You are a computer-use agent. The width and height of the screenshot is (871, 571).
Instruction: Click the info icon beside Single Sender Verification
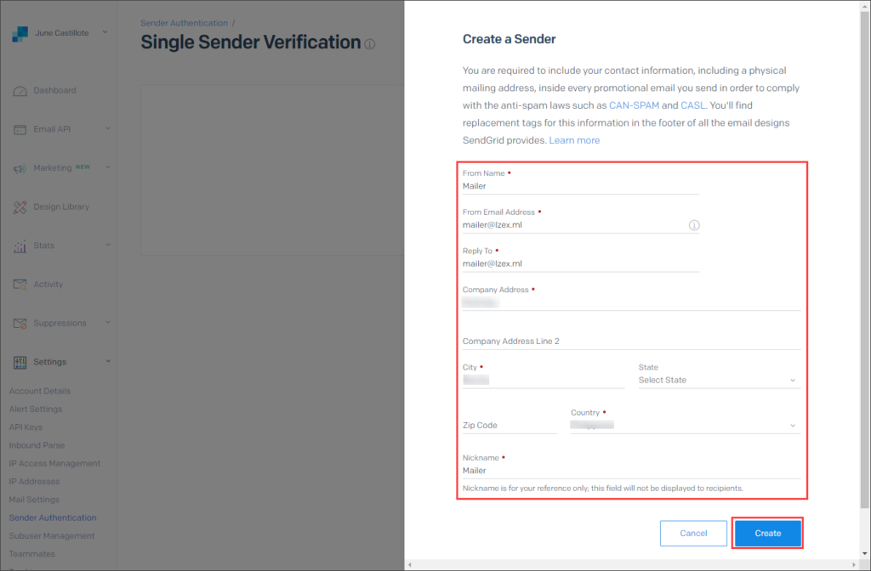pos(368,43)
